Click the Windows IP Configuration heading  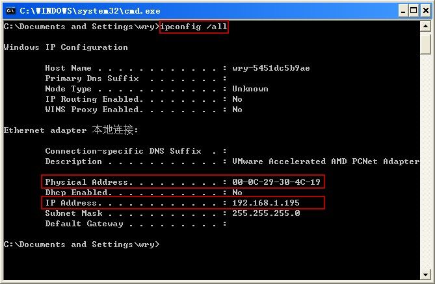[x=66, y=47]
